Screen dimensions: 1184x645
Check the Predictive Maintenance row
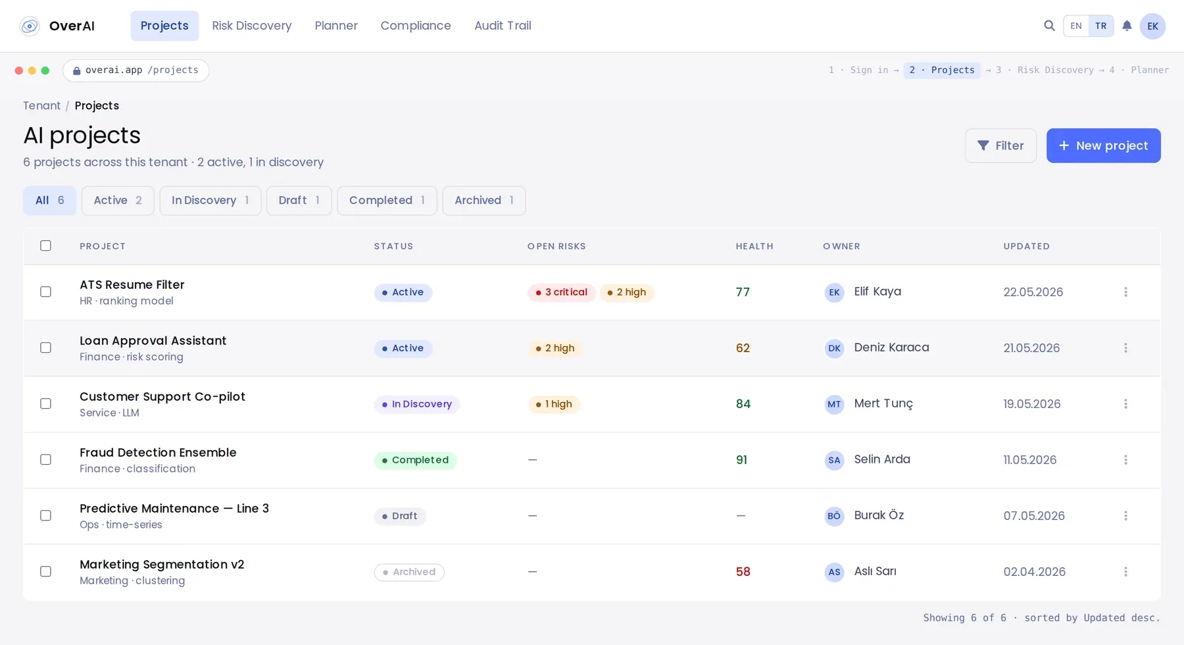tap(45, 515)
